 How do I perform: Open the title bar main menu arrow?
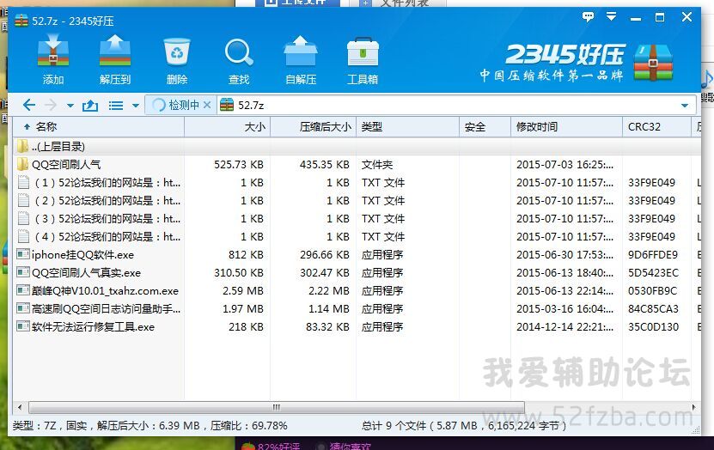tap(611, 17)
